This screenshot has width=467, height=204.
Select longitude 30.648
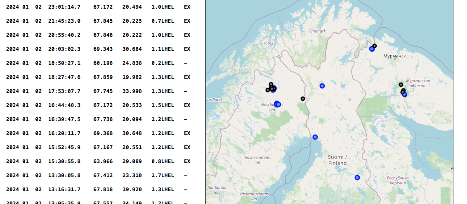(x=132, y=133)
